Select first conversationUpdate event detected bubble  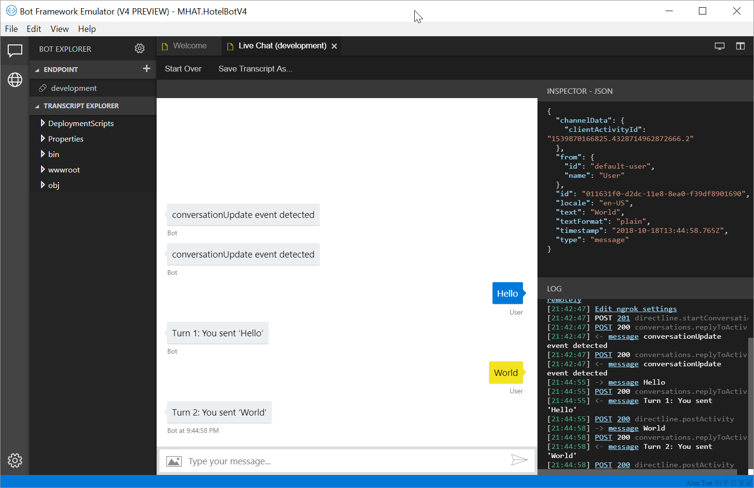[243, 215]
